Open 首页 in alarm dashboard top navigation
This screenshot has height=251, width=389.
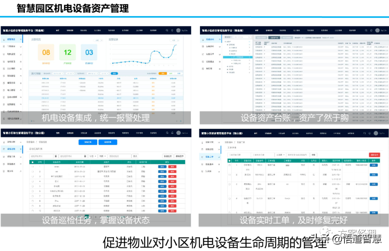[x=58, y=30]
